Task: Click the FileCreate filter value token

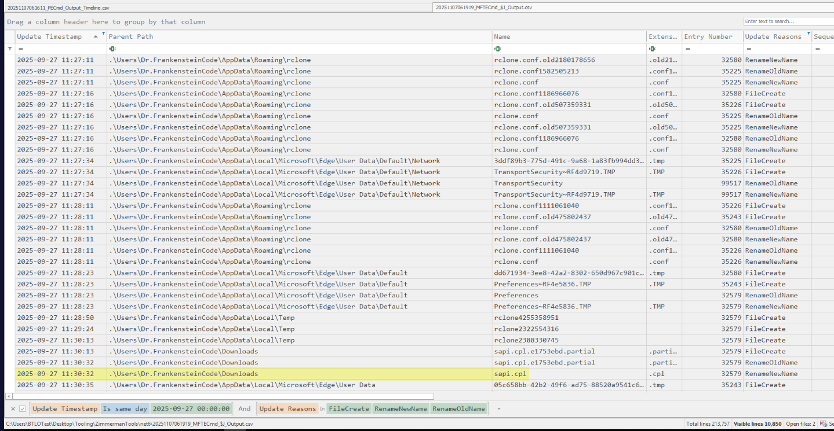Action: pos(349,408)
